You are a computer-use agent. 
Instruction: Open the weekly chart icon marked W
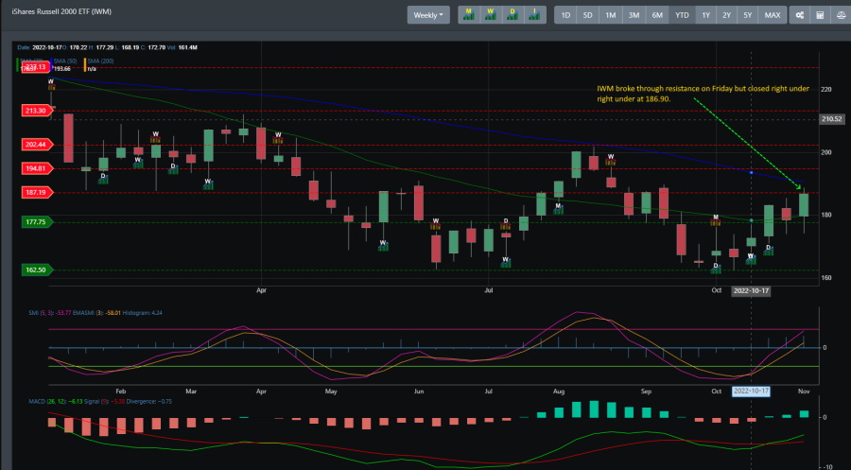coord(491,15)
